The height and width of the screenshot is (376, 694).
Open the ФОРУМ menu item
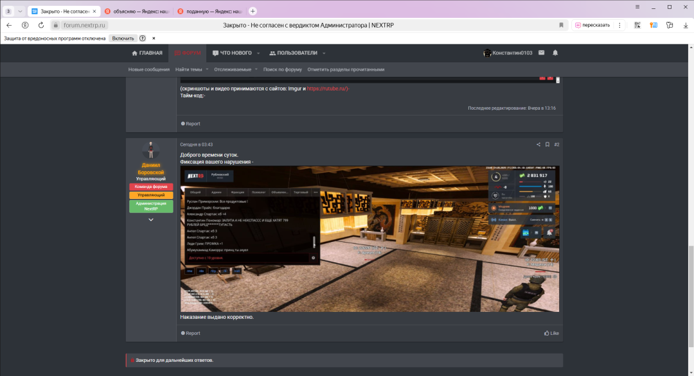[x=187, y=53]
